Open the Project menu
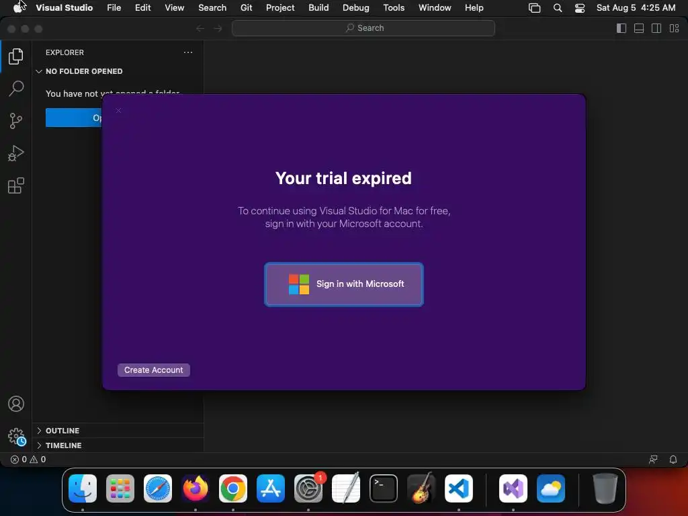Viewport: 688px width, 516px height. coord(280,8)
